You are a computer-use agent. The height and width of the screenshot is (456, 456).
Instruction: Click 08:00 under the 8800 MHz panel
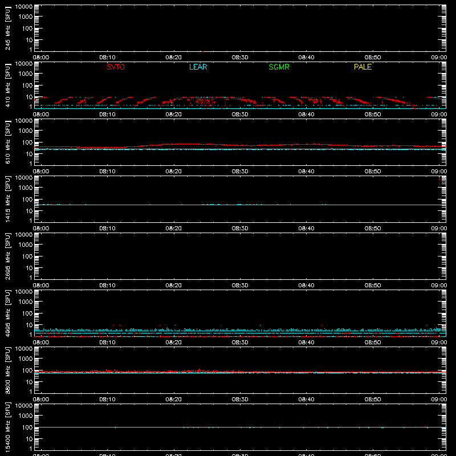[x=41, y=400]
